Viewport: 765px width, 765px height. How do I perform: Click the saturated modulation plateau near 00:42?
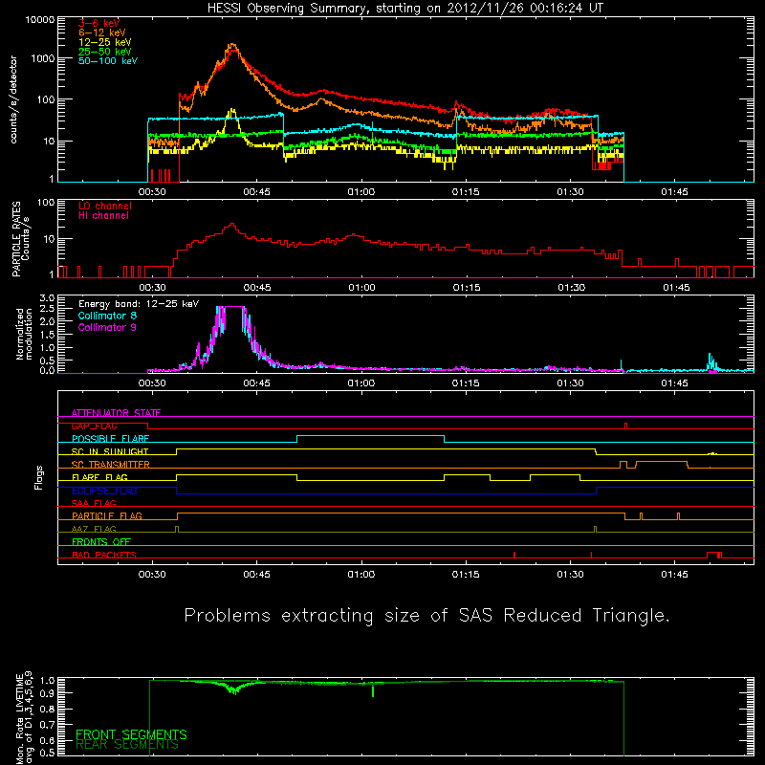(x=232, y=306)
